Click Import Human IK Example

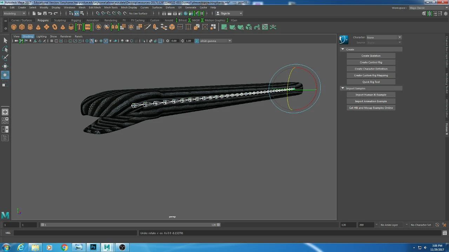371,95
